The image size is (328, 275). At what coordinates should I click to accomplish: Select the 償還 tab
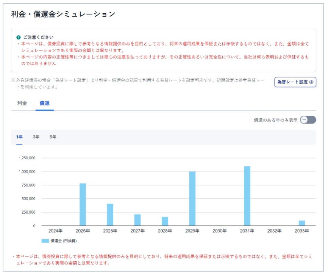pos(45,103)
